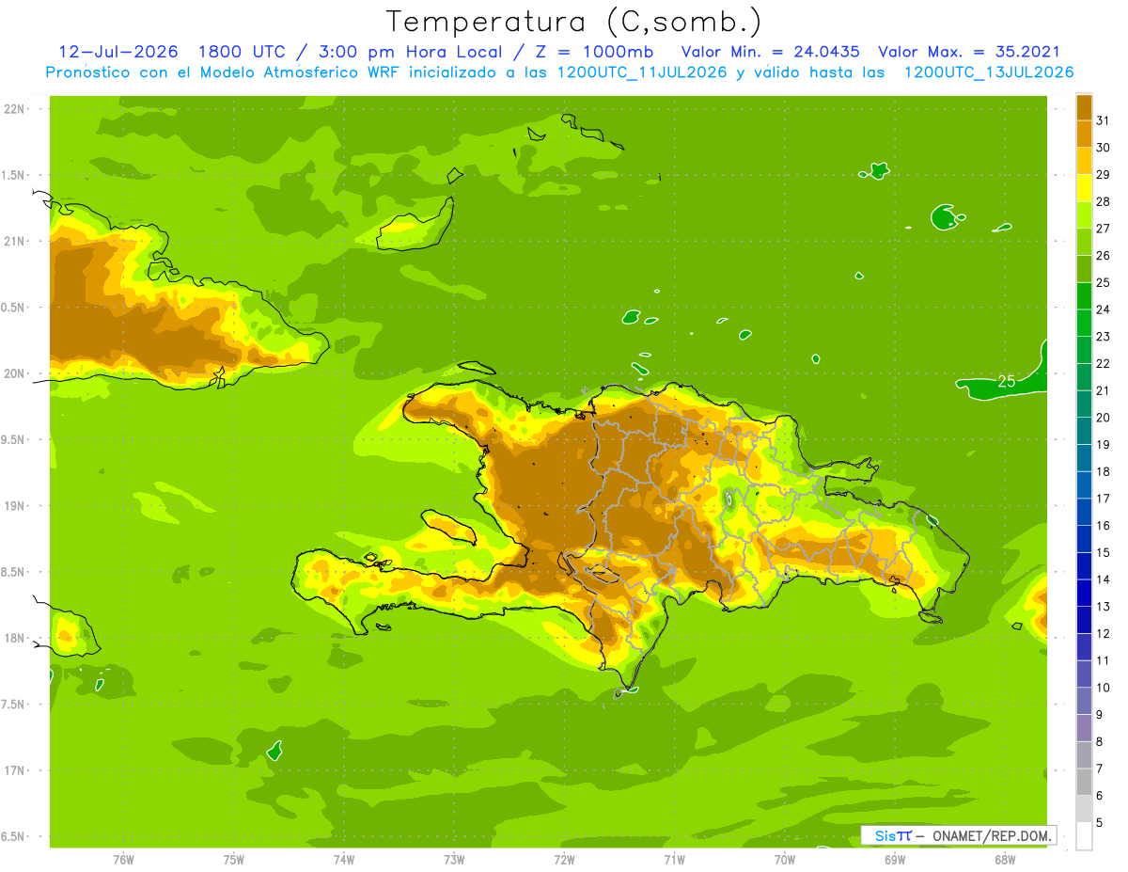Click 'Valor Min. = 24.0435' text
The image size is (1128, 872).
pyautogui.click(x=770, y=52)
